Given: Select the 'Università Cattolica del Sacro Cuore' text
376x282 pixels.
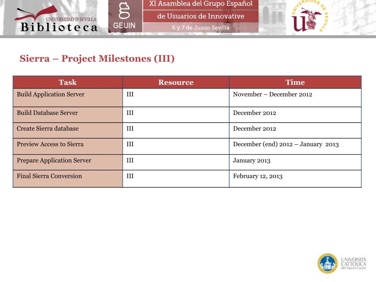Looking at the screenshot, I should (354, 263).
